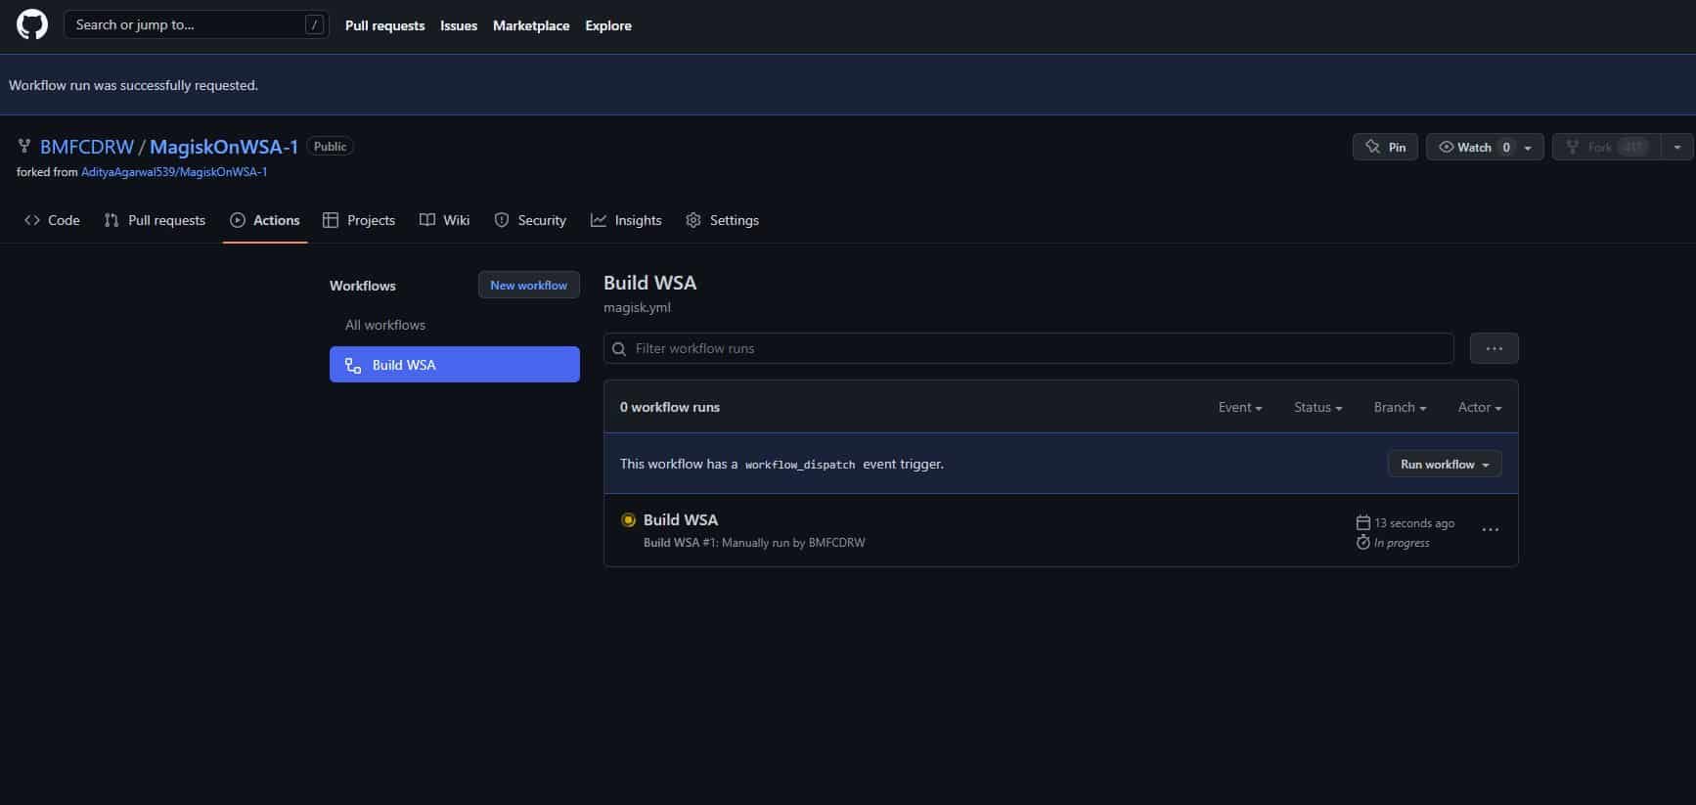Viewport: 1696px width, 805px height.
Task: Click the 0 workflow runs heading
Action: coord(670,407)
